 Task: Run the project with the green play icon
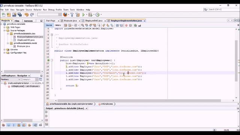(x=83, y=15)
